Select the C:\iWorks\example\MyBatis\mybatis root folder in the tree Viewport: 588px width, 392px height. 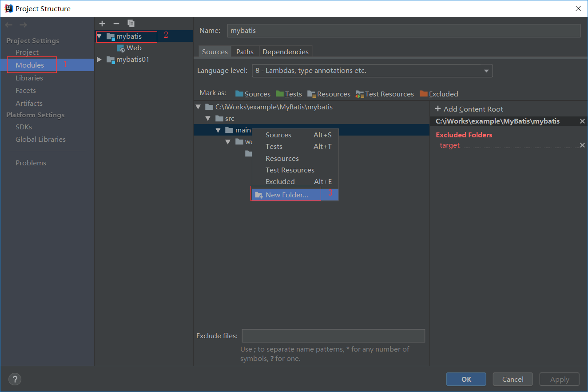269,107
